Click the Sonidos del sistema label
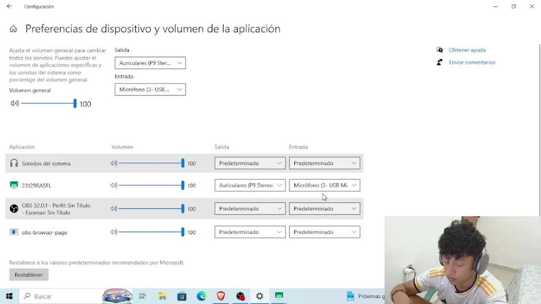Viewport: 541px width, 304px height. 46,163
